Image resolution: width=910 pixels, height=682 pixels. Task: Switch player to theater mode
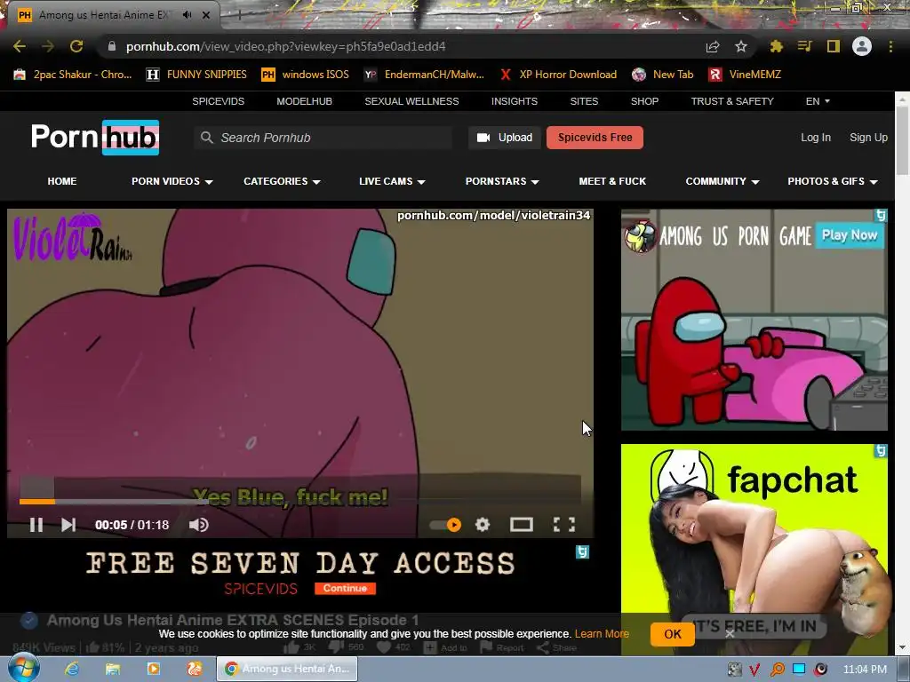coord(521,525)
